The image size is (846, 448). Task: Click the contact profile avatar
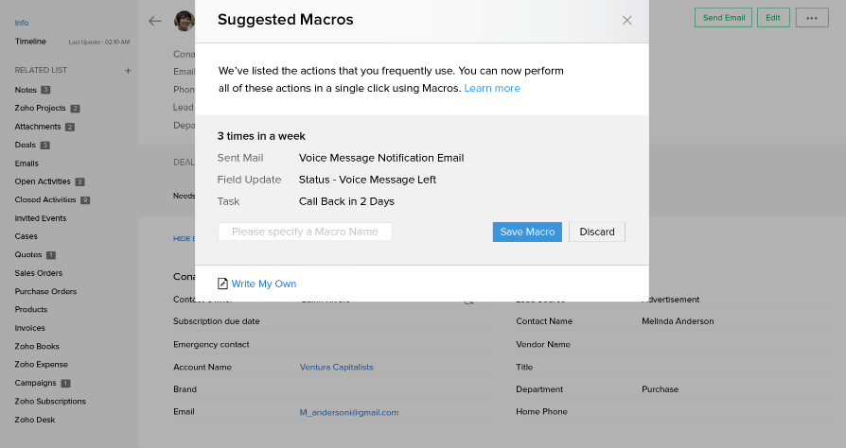point(185,20)
